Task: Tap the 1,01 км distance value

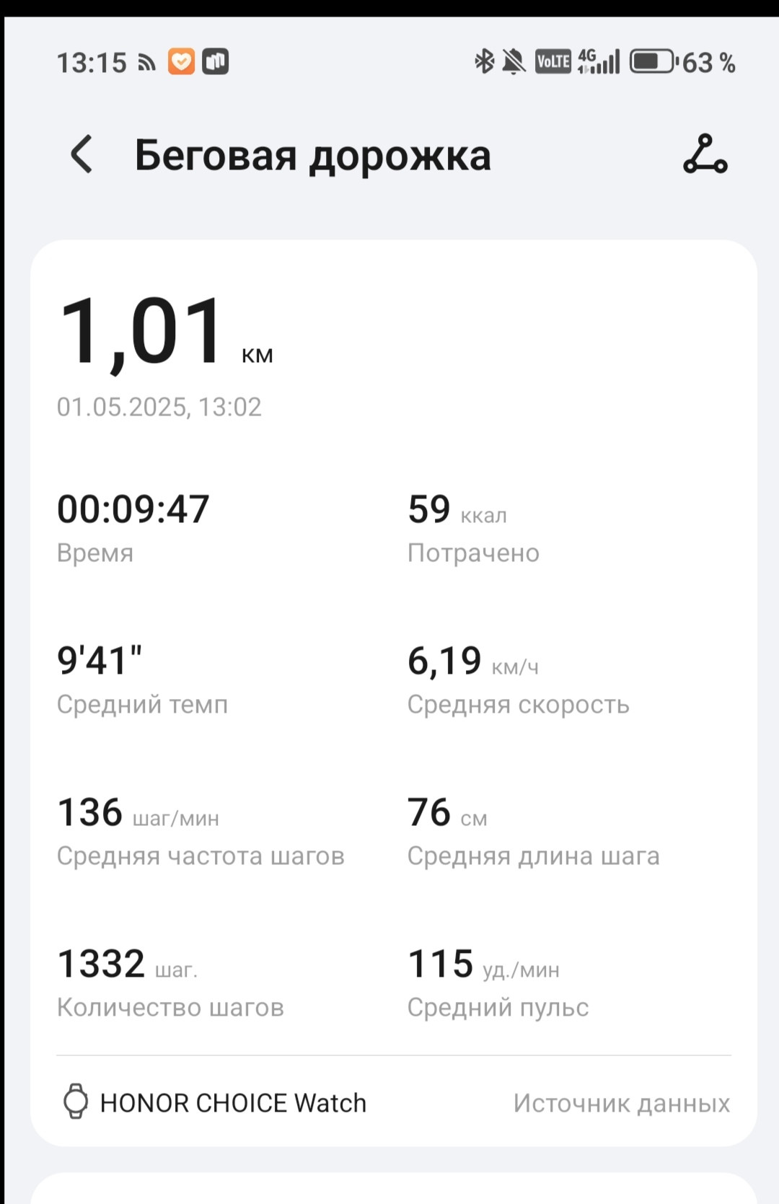Action: pyautogui.click(x=166, y=333)
